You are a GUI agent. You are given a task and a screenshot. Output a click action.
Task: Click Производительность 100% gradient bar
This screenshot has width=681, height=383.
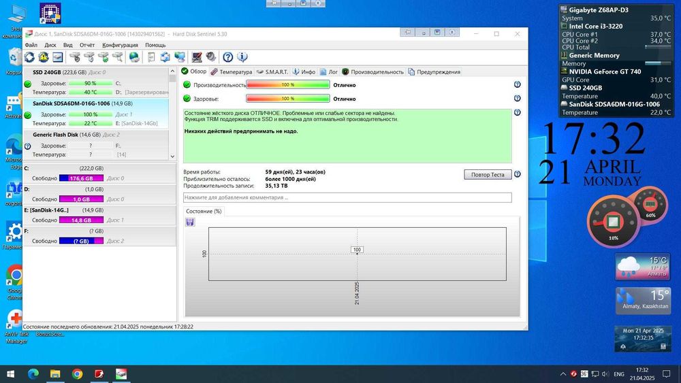click(x=288, y=84)
